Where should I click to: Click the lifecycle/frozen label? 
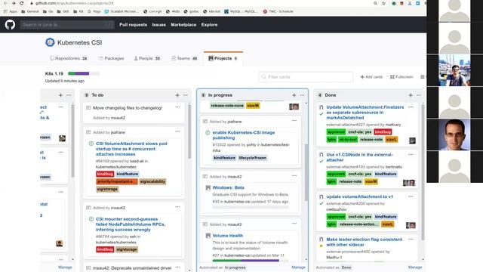pos(253,158)
